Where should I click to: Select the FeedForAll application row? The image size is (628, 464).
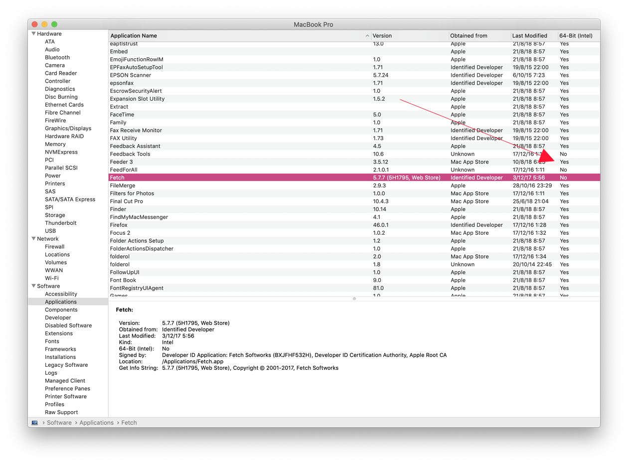[x=354, y=170]
